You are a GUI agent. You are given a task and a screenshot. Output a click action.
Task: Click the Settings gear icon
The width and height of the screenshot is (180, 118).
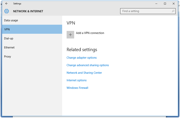(x=7, y=11)
